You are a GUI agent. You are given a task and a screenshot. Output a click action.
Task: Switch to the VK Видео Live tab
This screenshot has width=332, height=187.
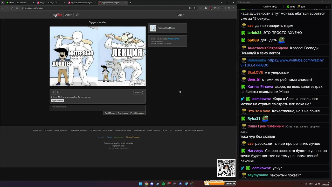pos(51,3)
